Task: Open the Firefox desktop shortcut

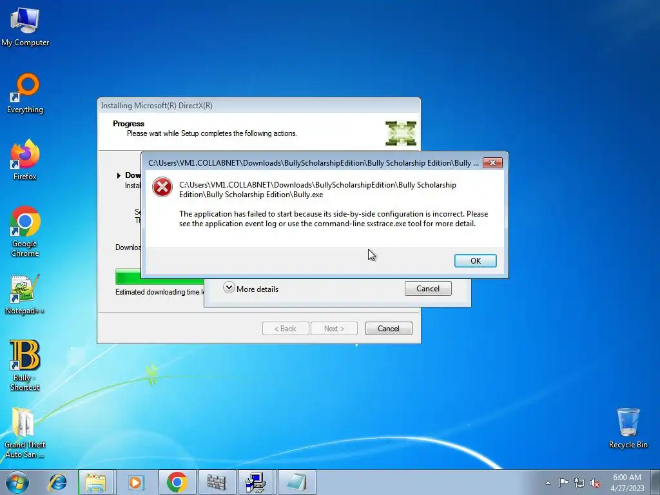Action: 25,160
